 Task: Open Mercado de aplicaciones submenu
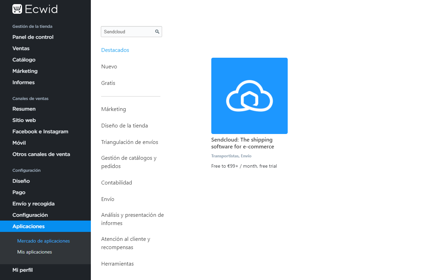[x=43, y=241]
